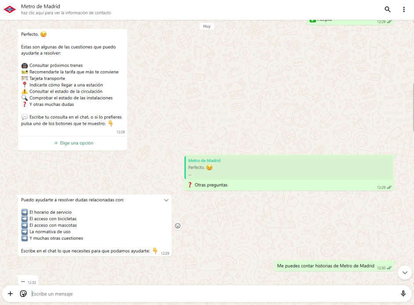Image resolution: width=414 pixels, height=305 pixels.
Task: Click the text 'El acceso con mascotas'
Action: click(x=53, y=225)
